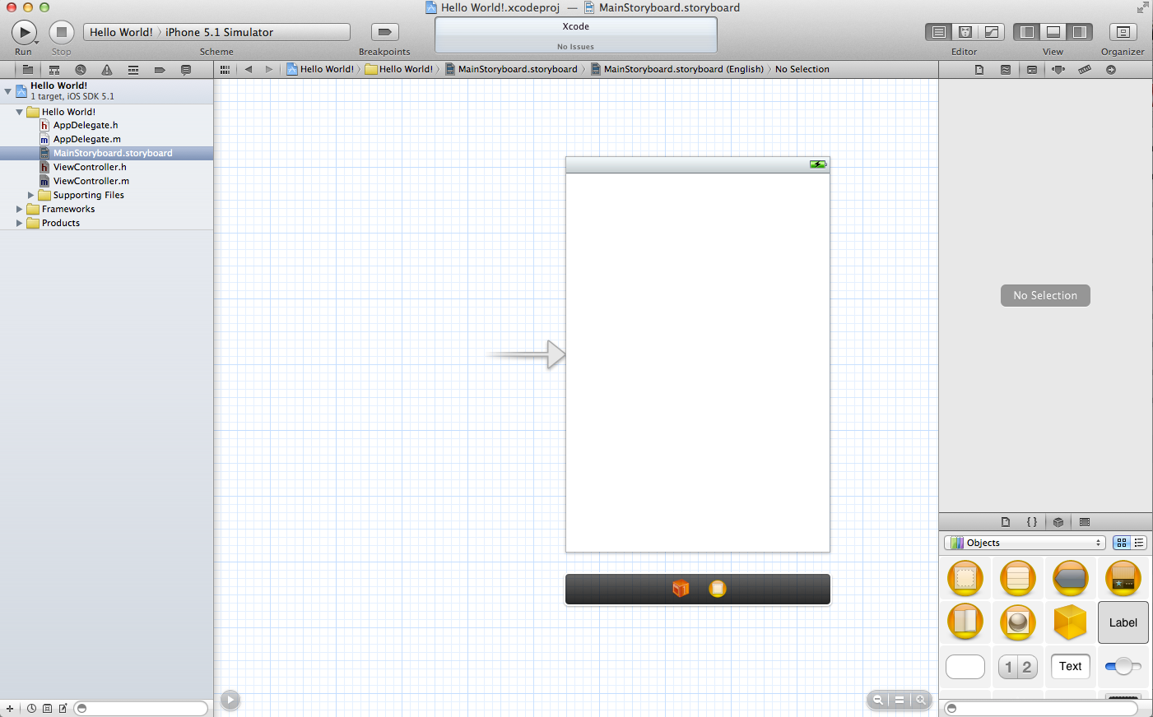
Task: Open related files menu in jump bar
Action: (225, 70)
